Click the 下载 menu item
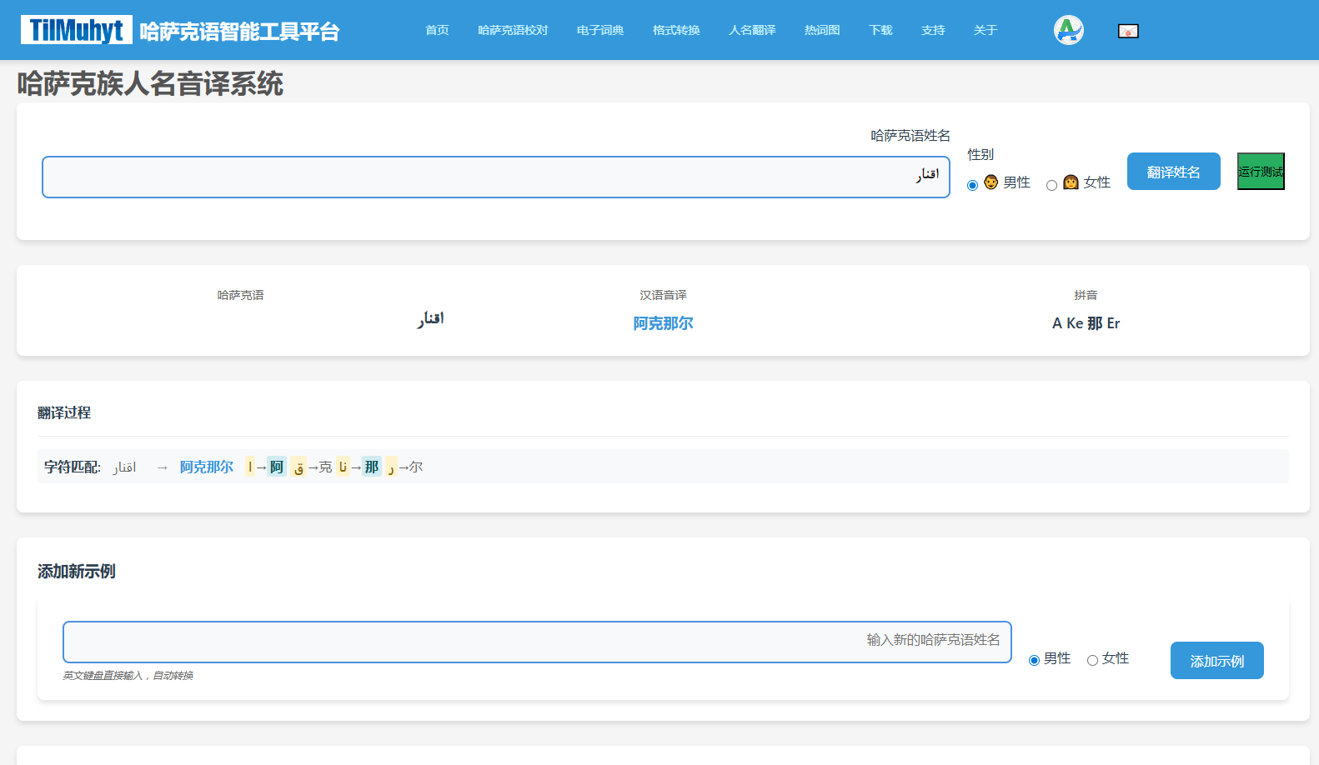This screenshot has width=1319, height=765. pos(880,30)
